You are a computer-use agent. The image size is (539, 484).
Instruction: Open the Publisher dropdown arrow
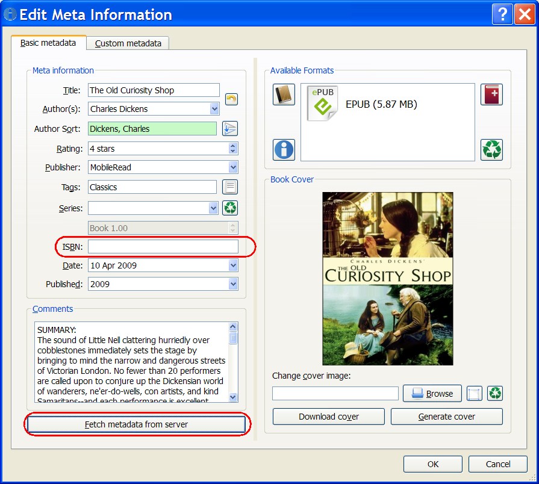coord(234,167)
